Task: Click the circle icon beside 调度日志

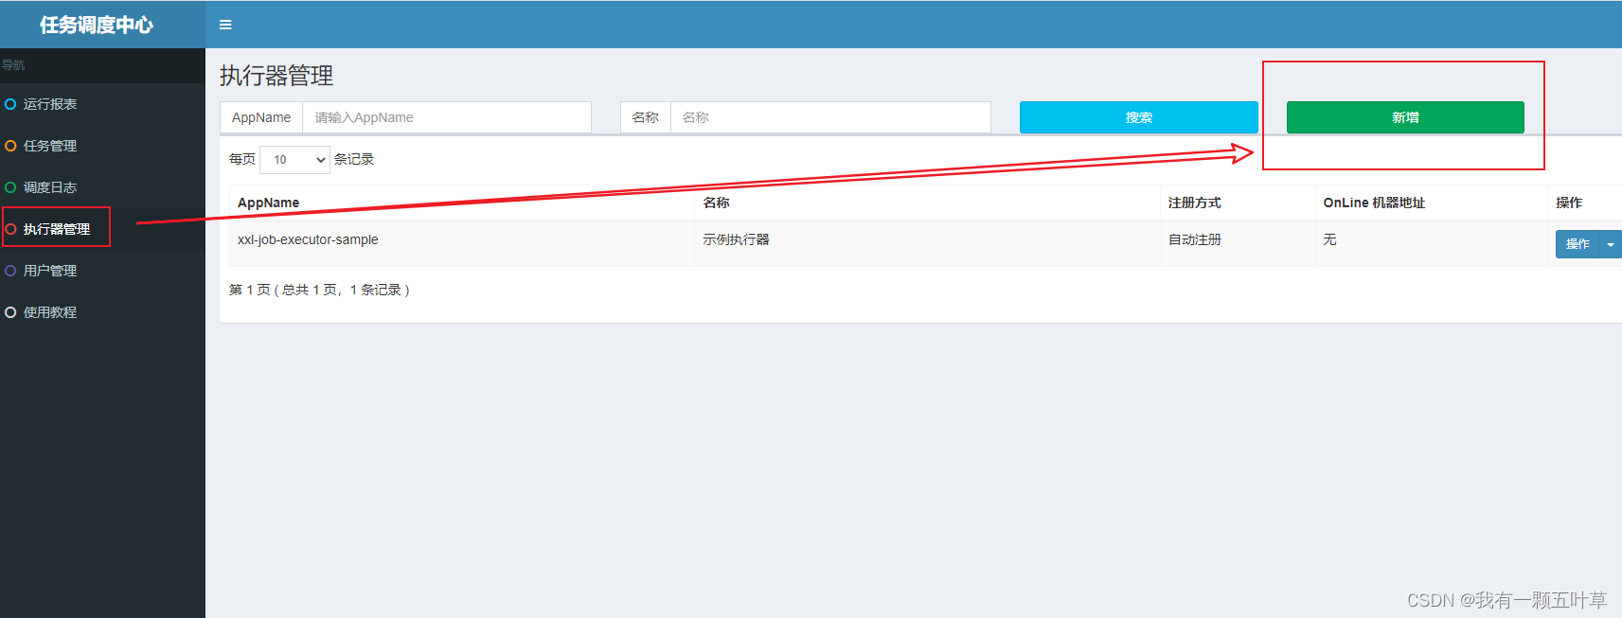Action: 10,187
